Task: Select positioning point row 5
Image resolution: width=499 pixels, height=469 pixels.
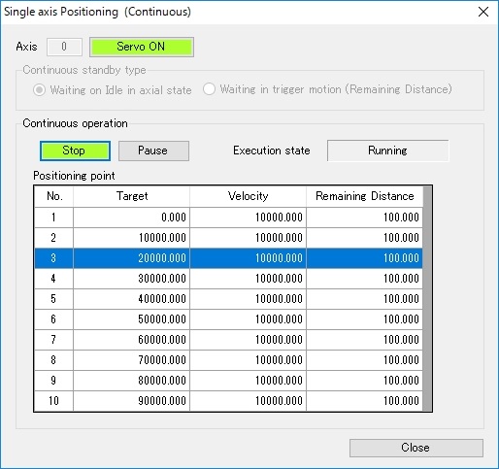Action: point(228,299)
